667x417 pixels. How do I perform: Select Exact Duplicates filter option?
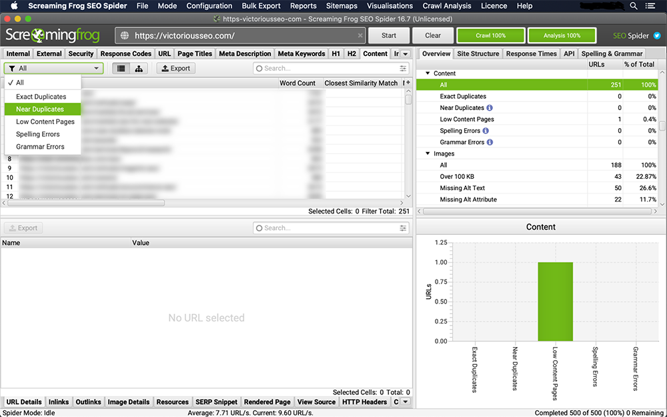[43, 97]
